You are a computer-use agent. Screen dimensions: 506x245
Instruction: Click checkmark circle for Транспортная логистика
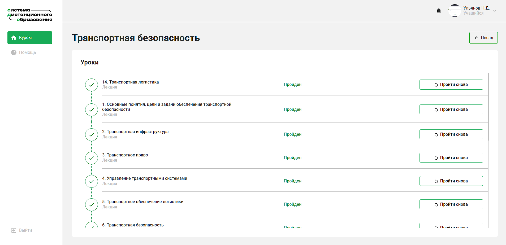pos(92,85)
